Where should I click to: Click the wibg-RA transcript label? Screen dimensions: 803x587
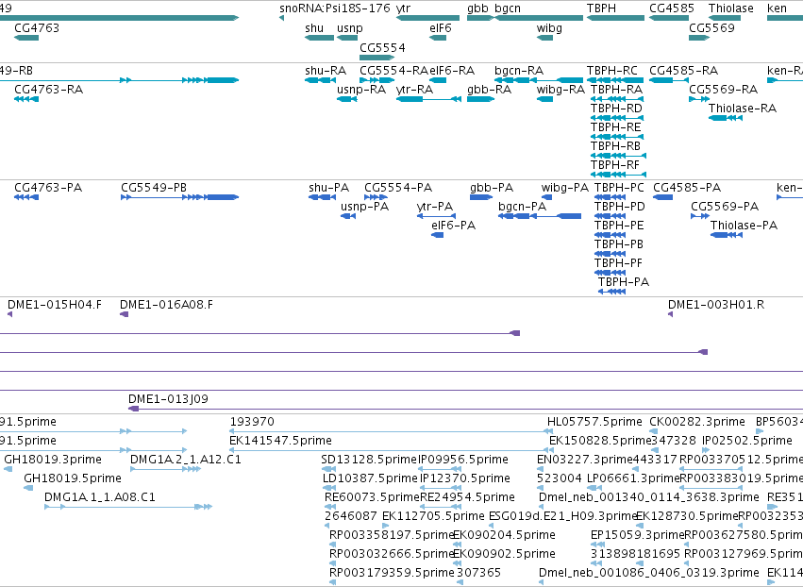click(560, 89)
